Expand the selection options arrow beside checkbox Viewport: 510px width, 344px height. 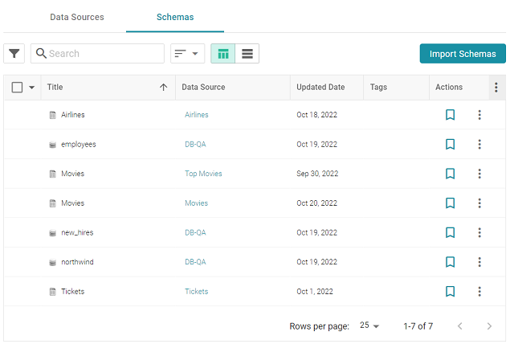32,88
